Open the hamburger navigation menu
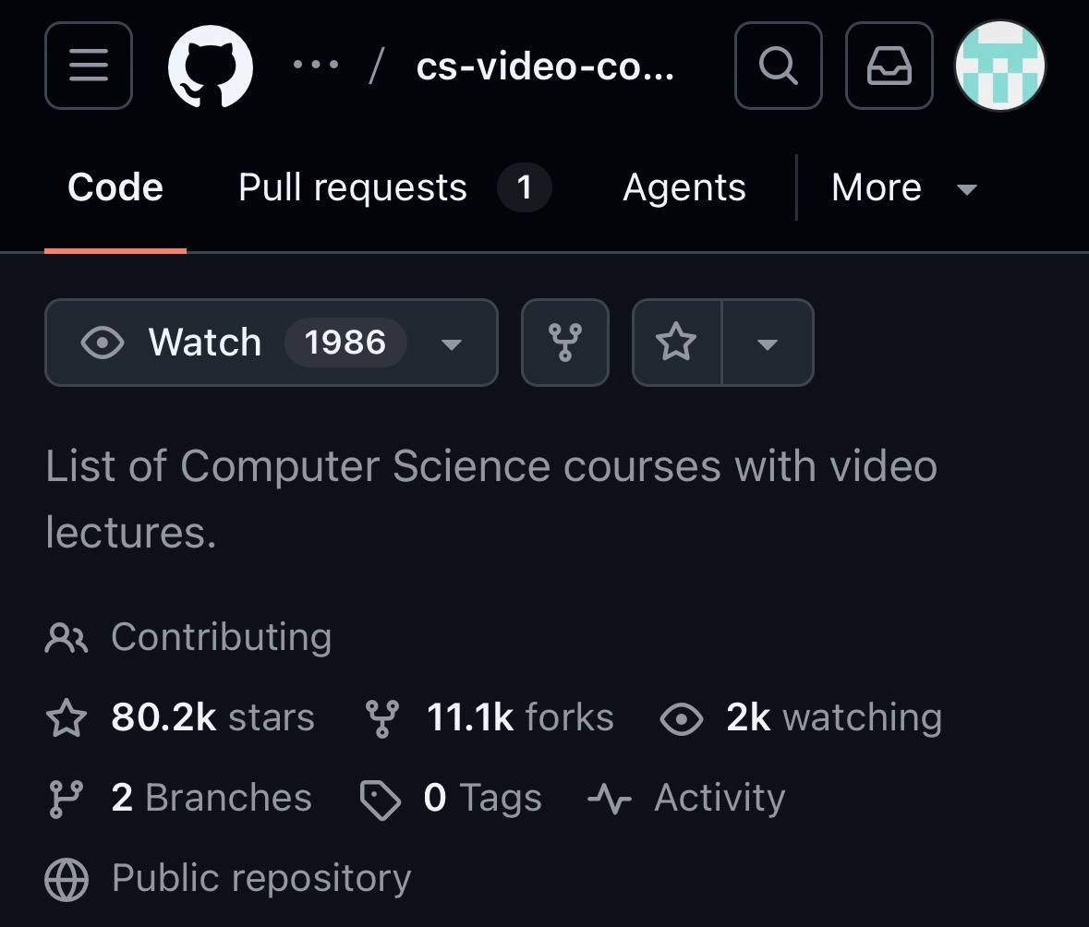 89,66
